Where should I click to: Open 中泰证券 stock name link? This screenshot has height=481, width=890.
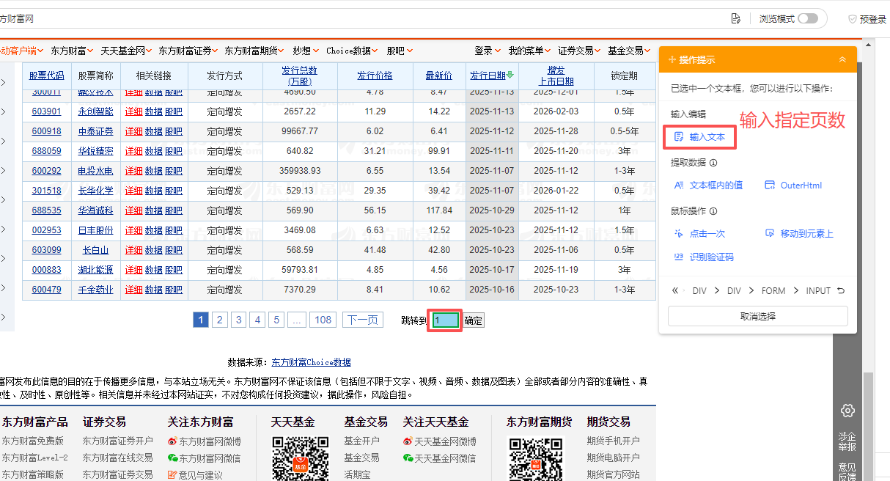[x=96, y=131]
